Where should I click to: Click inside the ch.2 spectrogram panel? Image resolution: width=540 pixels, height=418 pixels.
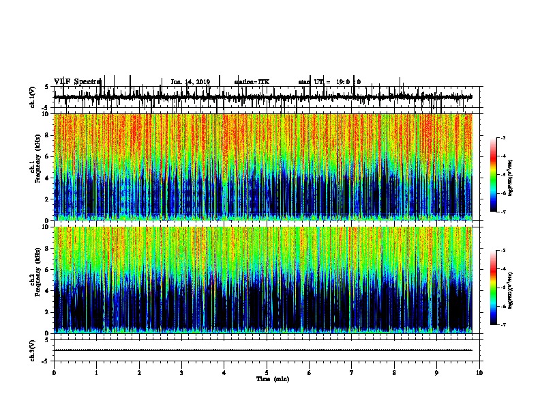point(262,280)
